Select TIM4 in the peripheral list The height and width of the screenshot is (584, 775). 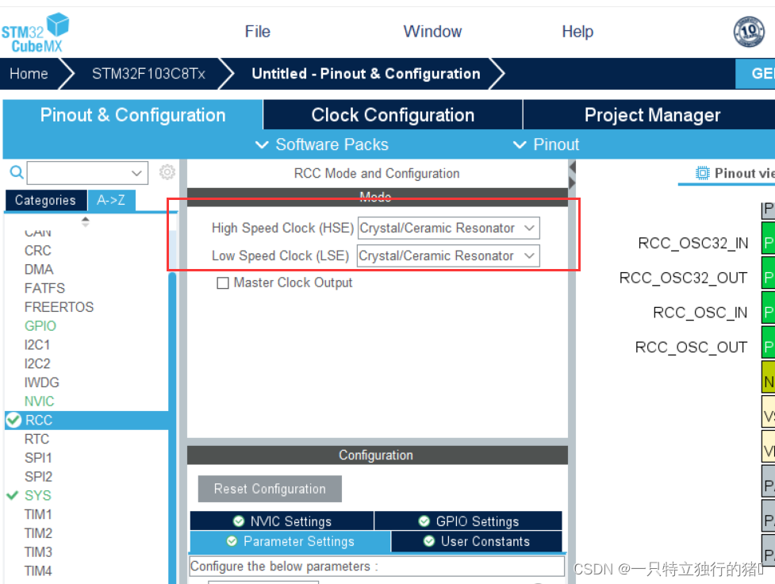(x=38, y=571)
